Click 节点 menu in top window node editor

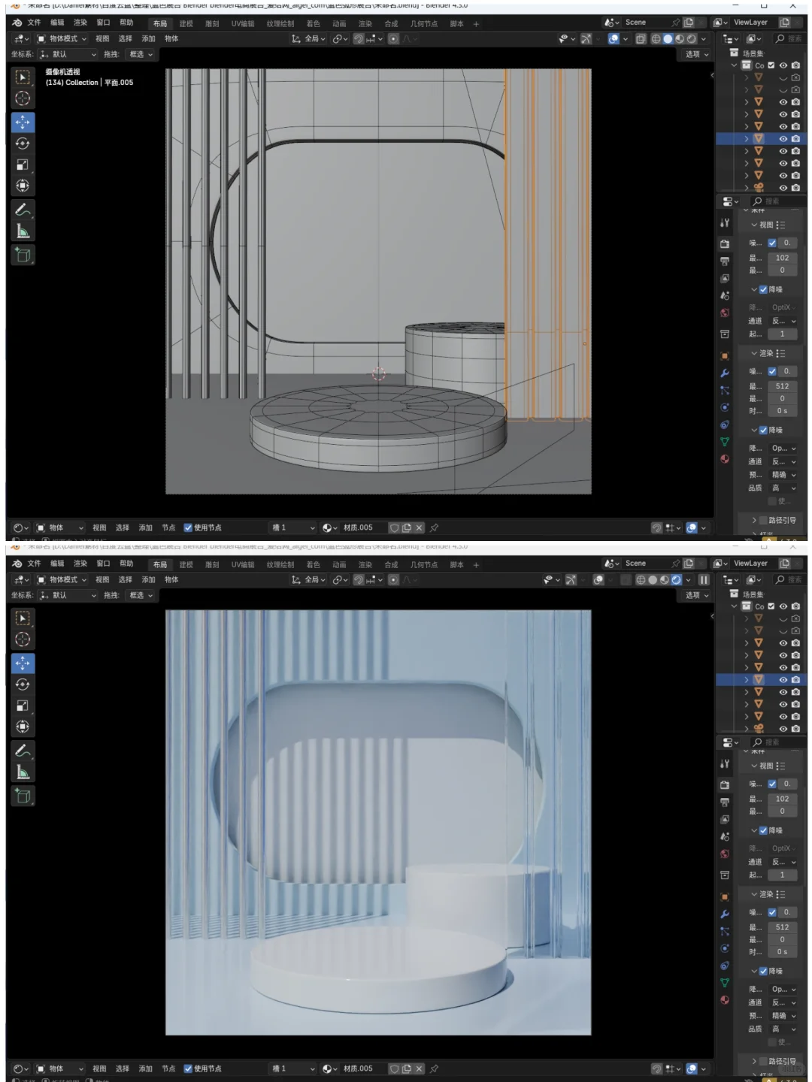point(168,527)
